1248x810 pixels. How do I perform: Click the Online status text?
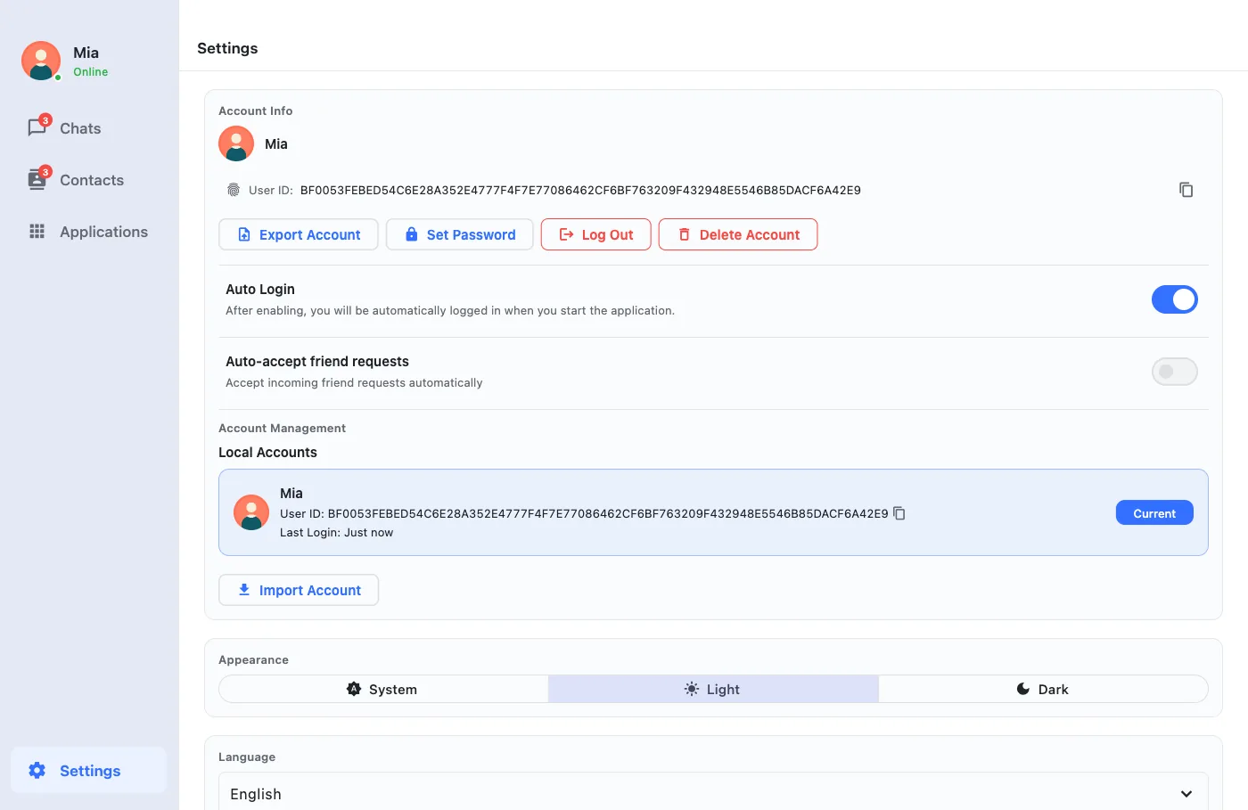(91, 72)
